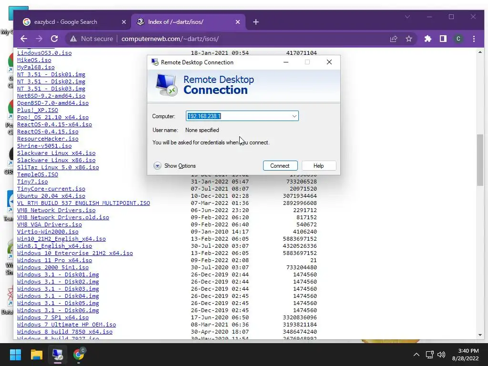Viewport: 488px width, 366px height.
Task: Open a new tab with the plus button
Action: [256, 22]
